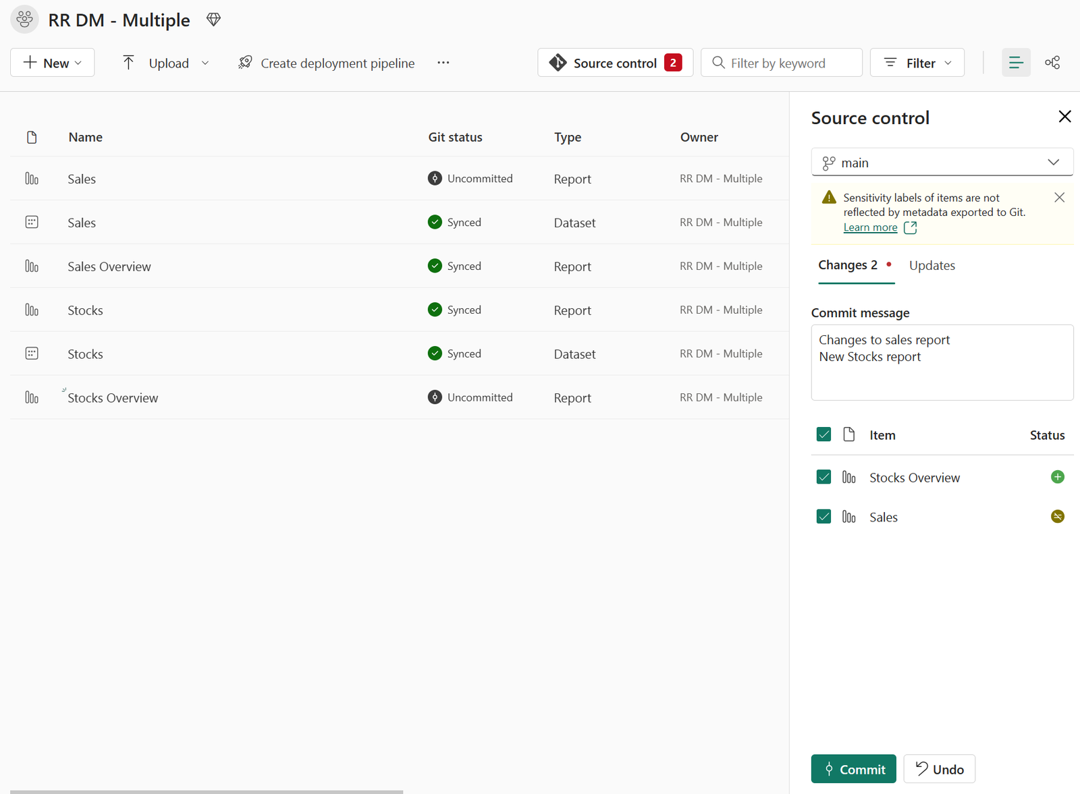The image size is (1080, 794).
Task: Click the warning triangle icon in sensitivity notice
Action: (829, 198)
